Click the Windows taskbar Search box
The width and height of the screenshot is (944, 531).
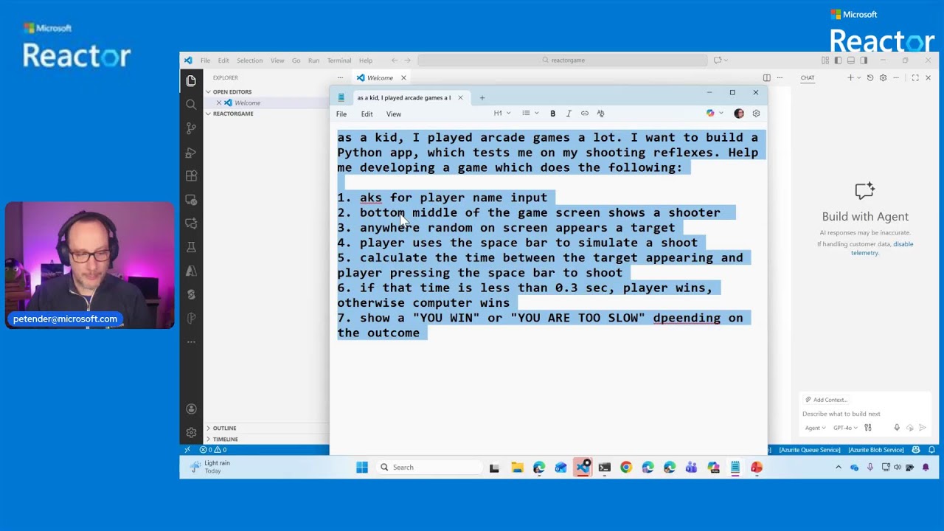[x=428, y=467]
